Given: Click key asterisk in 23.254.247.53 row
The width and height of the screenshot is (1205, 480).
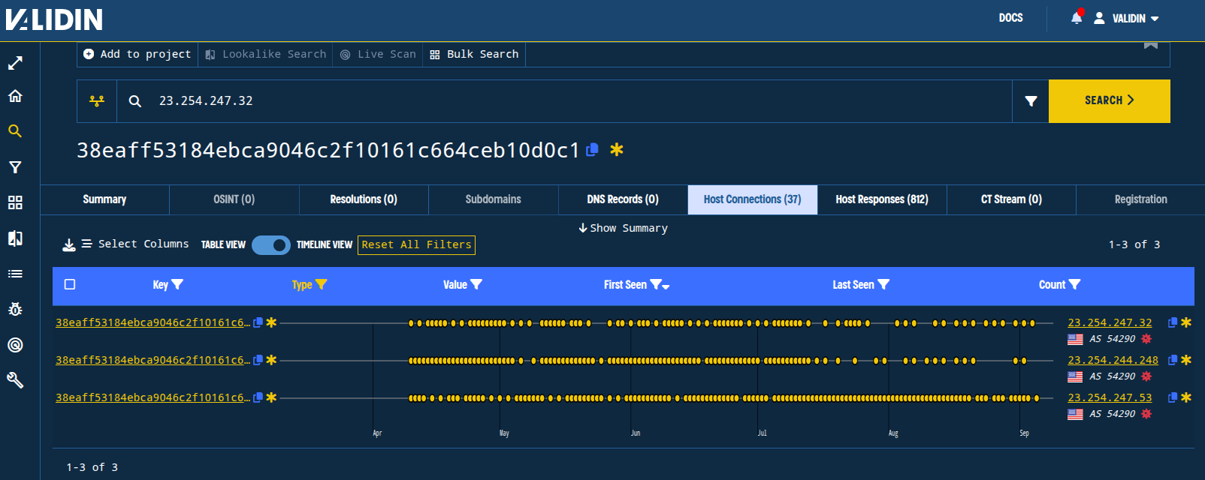Looking at the screenshot, I should point(271,397).
